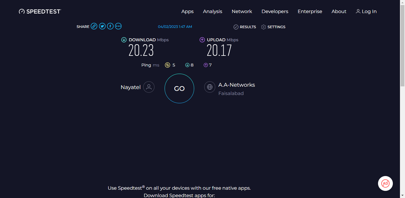Click the upload latency icon next to 7

pos(206,65)
